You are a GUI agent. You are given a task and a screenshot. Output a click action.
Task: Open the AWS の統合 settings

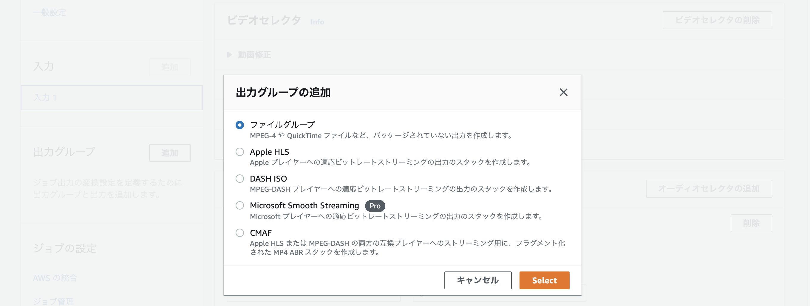point(55,278)
